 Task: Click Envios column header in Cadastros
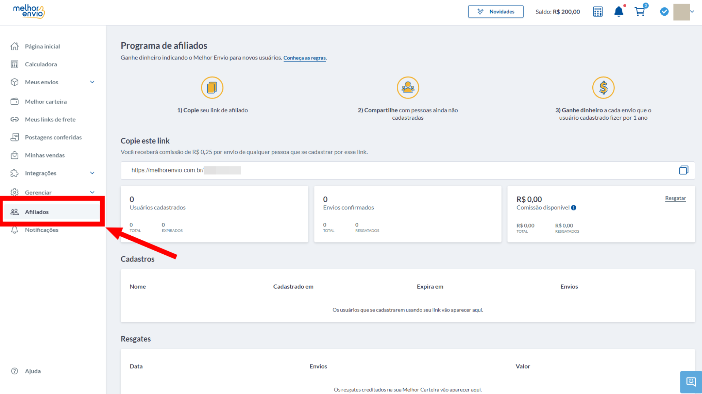(569, 287)
